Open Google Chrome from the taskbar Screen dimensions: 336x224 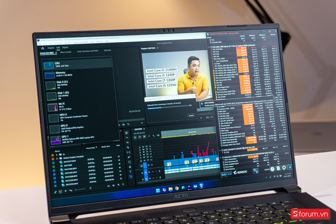click(177, 188)
